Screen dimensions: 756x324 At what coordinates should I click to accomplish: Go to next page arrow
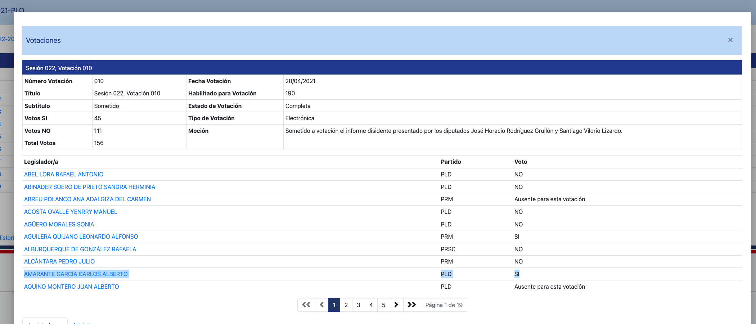tap(396, 305)
